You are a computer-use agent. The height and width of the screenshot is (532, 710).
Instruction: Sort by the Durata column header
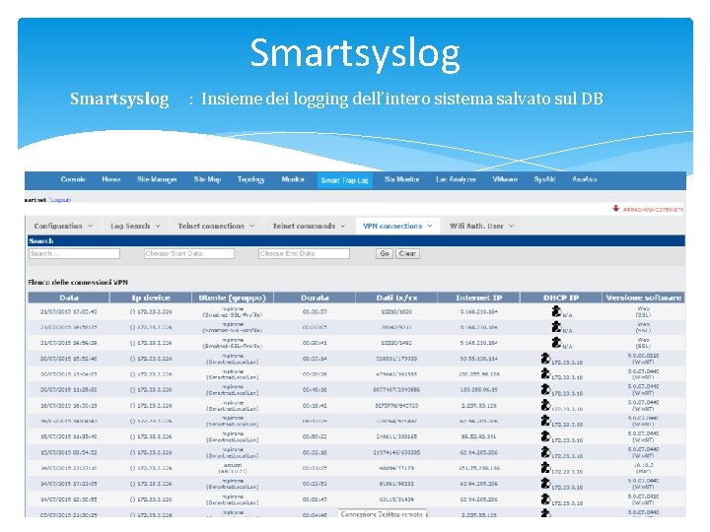315,298
